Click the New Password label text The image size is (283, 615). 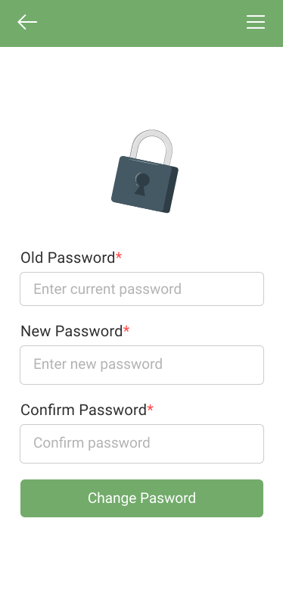(72, 331)
